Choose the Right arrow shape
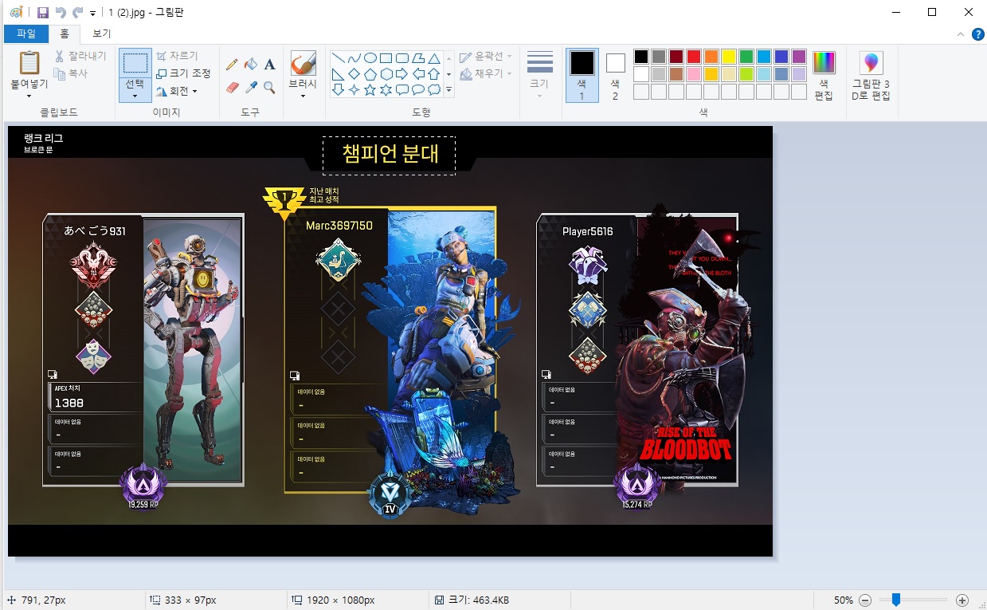The height and width of the screenshot is (610, 987). click(401, 74)
